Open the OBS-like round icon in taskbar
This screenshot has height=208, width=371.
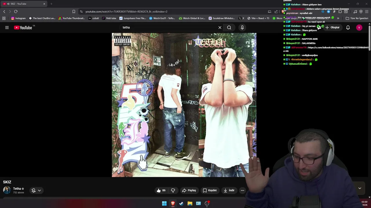pos(207,203)
